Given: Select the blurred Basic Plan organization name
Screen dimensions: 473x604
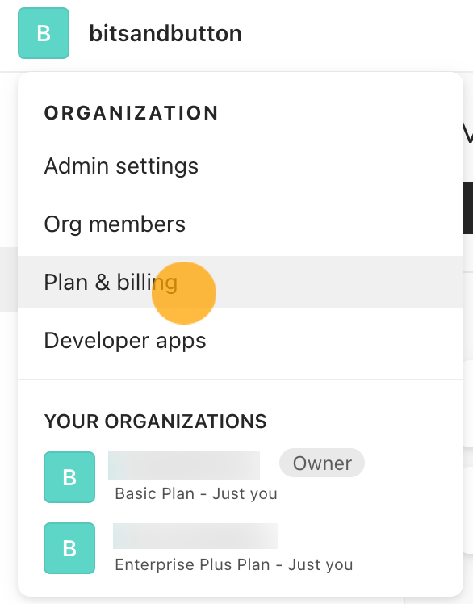Looking at the screenshot, I should (x=184, y=465).
